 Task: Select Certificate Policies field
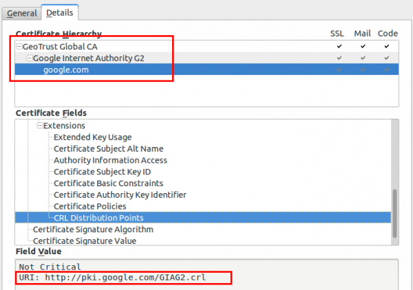tap(89, 206)
